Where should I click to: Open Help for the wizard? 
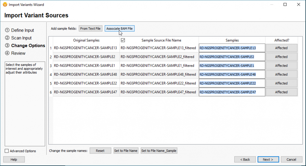(14, 159)
